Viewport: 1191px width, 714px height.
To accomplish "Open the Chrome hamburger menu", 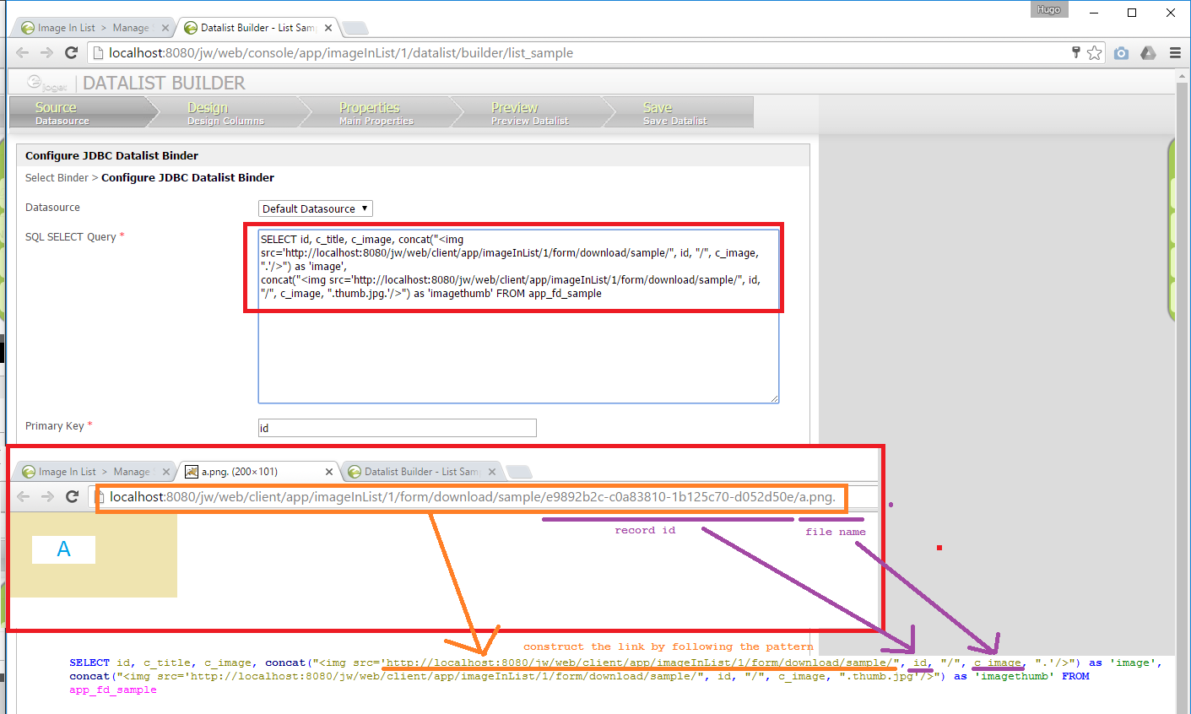I will 1175,52.
